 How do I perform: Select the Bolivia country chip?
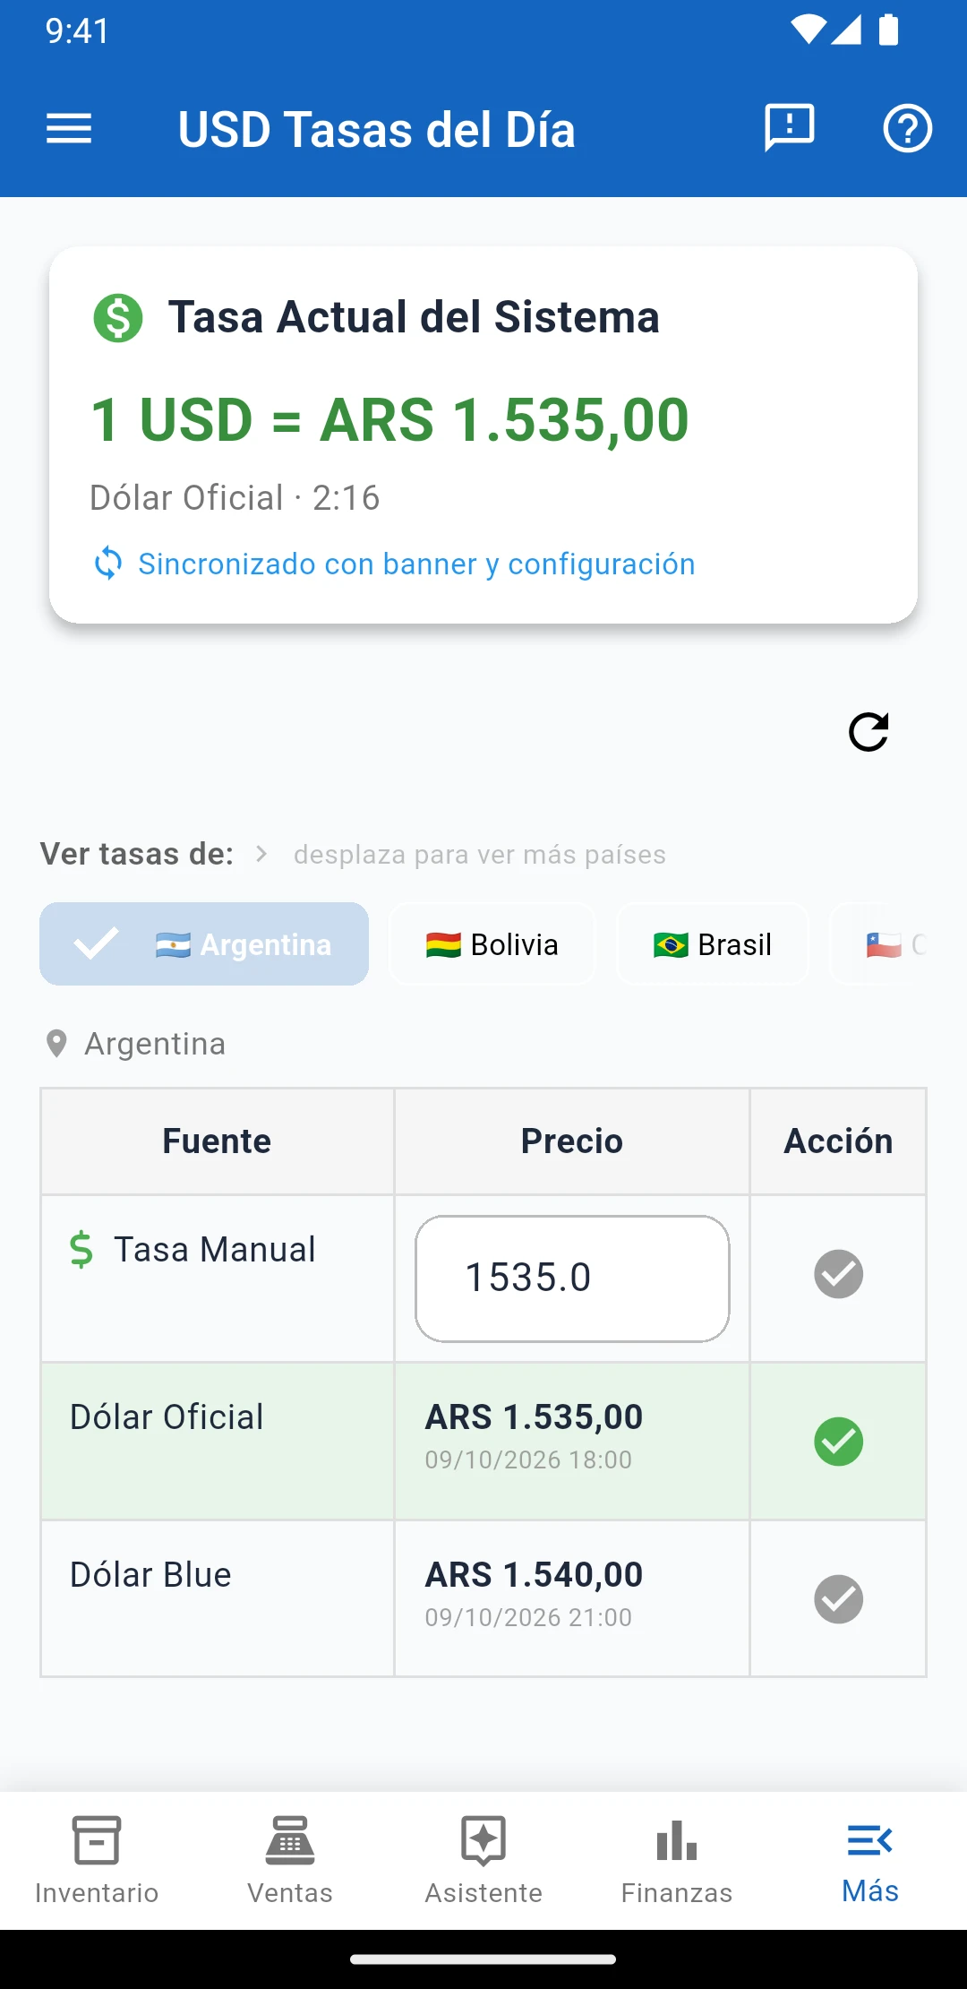[492, 944]
